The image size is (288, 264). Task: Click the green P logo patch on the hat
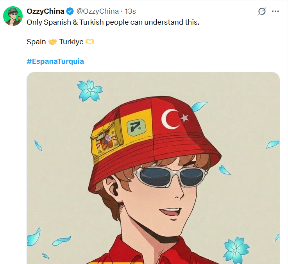(135, 128)
